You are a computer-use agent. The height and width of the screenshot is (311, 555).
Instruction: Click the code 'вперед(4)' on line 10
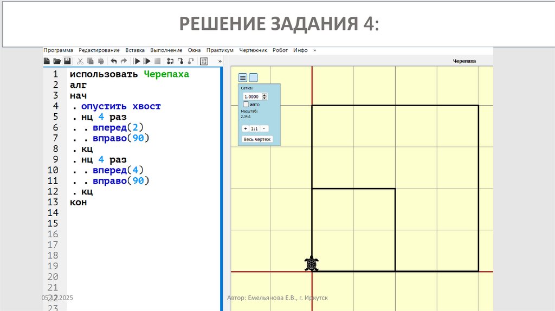coord(118,171)
